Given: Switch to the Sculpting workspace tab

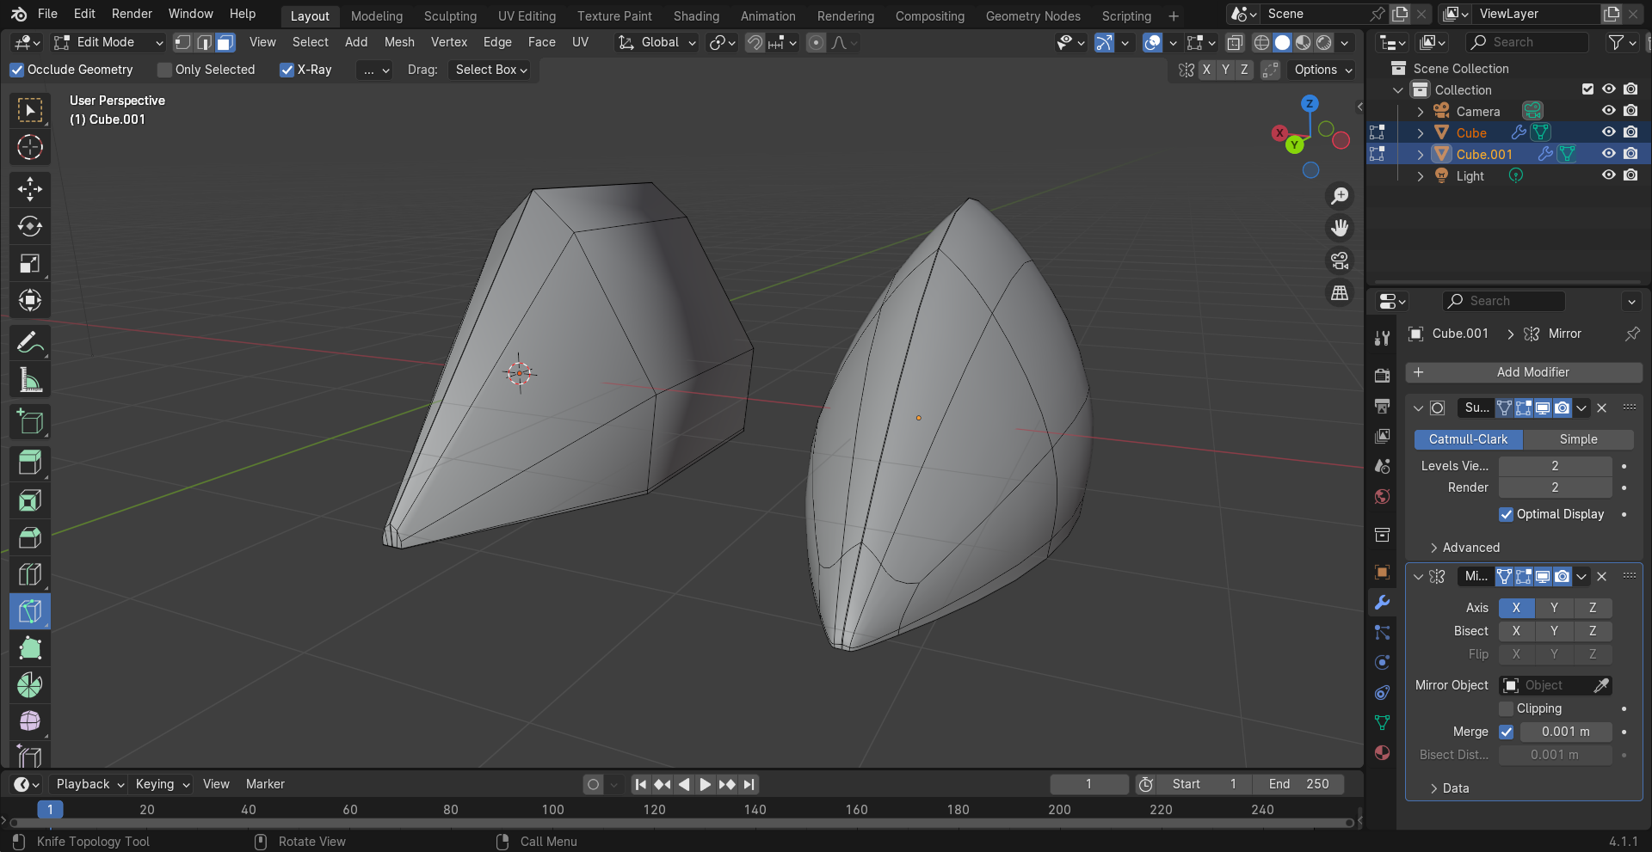Looking at the screenshot, I should (450, 15).
